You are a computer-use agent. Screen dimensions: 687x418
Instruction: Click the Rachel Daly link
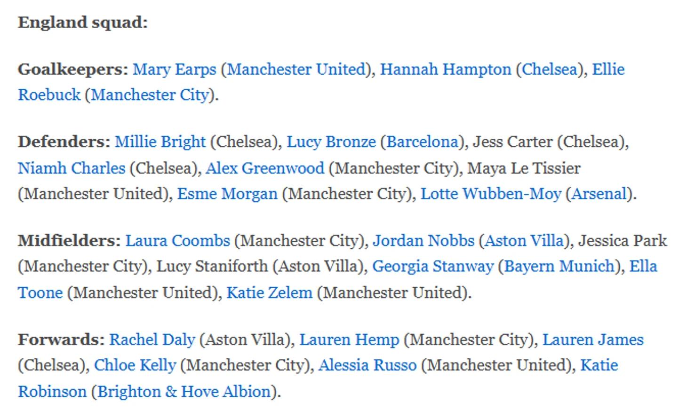tap(152, 340)
